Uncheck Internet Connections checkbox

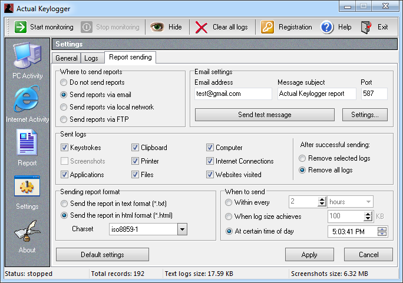click(210, 161)
